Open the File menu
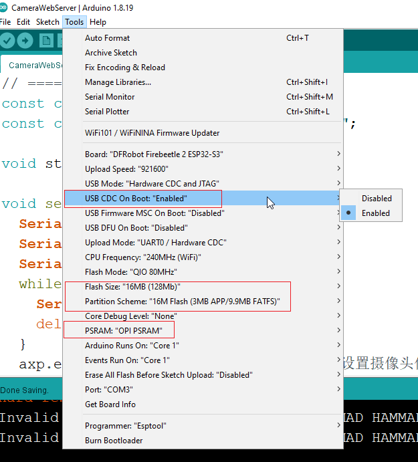Viewport: 418px width, 462px height. (5, 22)
